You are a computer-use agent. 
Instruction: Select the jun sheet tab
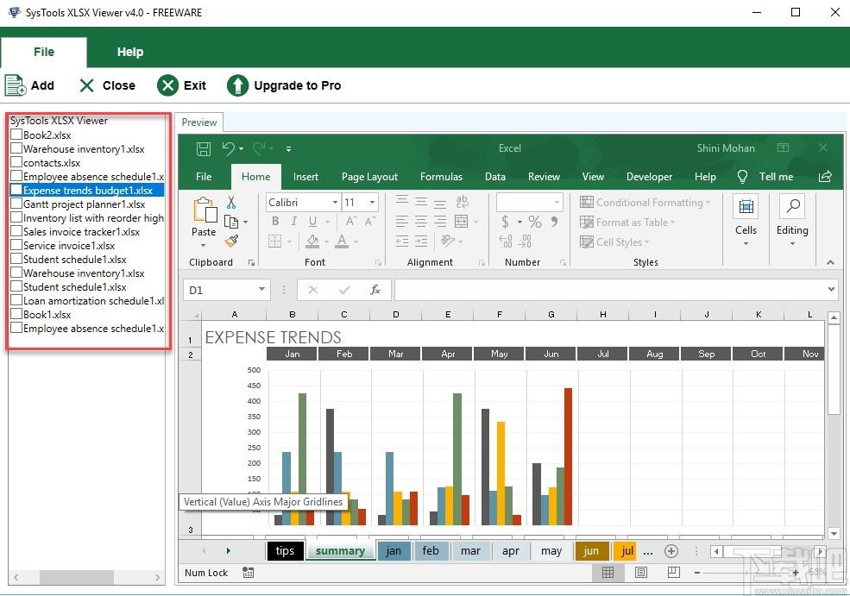click(x=591, y=551)
